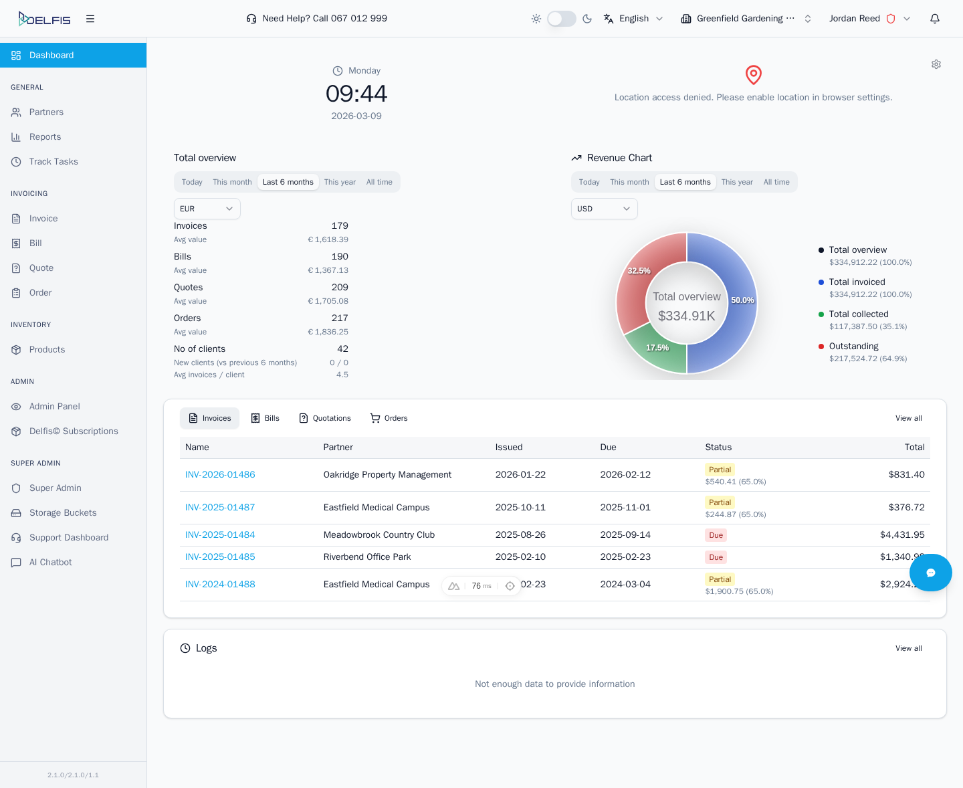Viewport: 963px width, 788px height.
Task: Open the USD currency dropdown in Revenue Chart
Action: [x=604, y=208]
